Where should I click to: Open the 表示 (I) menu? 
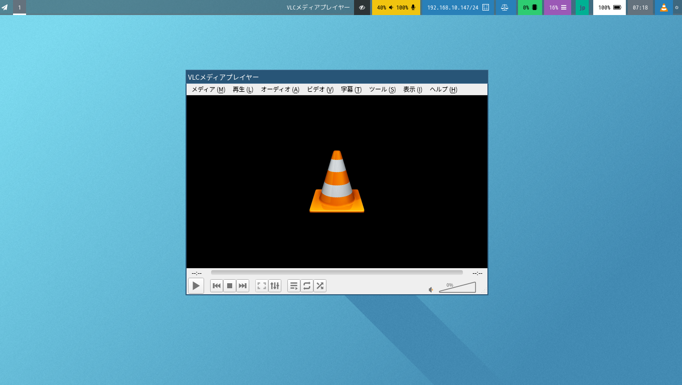[413, 90]
